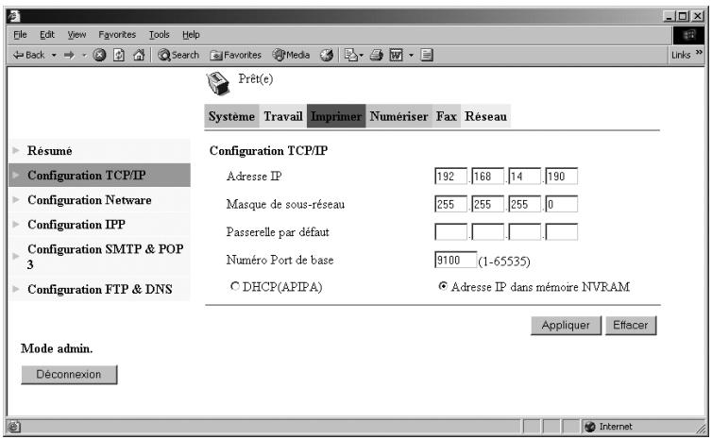Expand the Links toolbar chevron
Screen dimensions: 712x439
tap(699, 53)
